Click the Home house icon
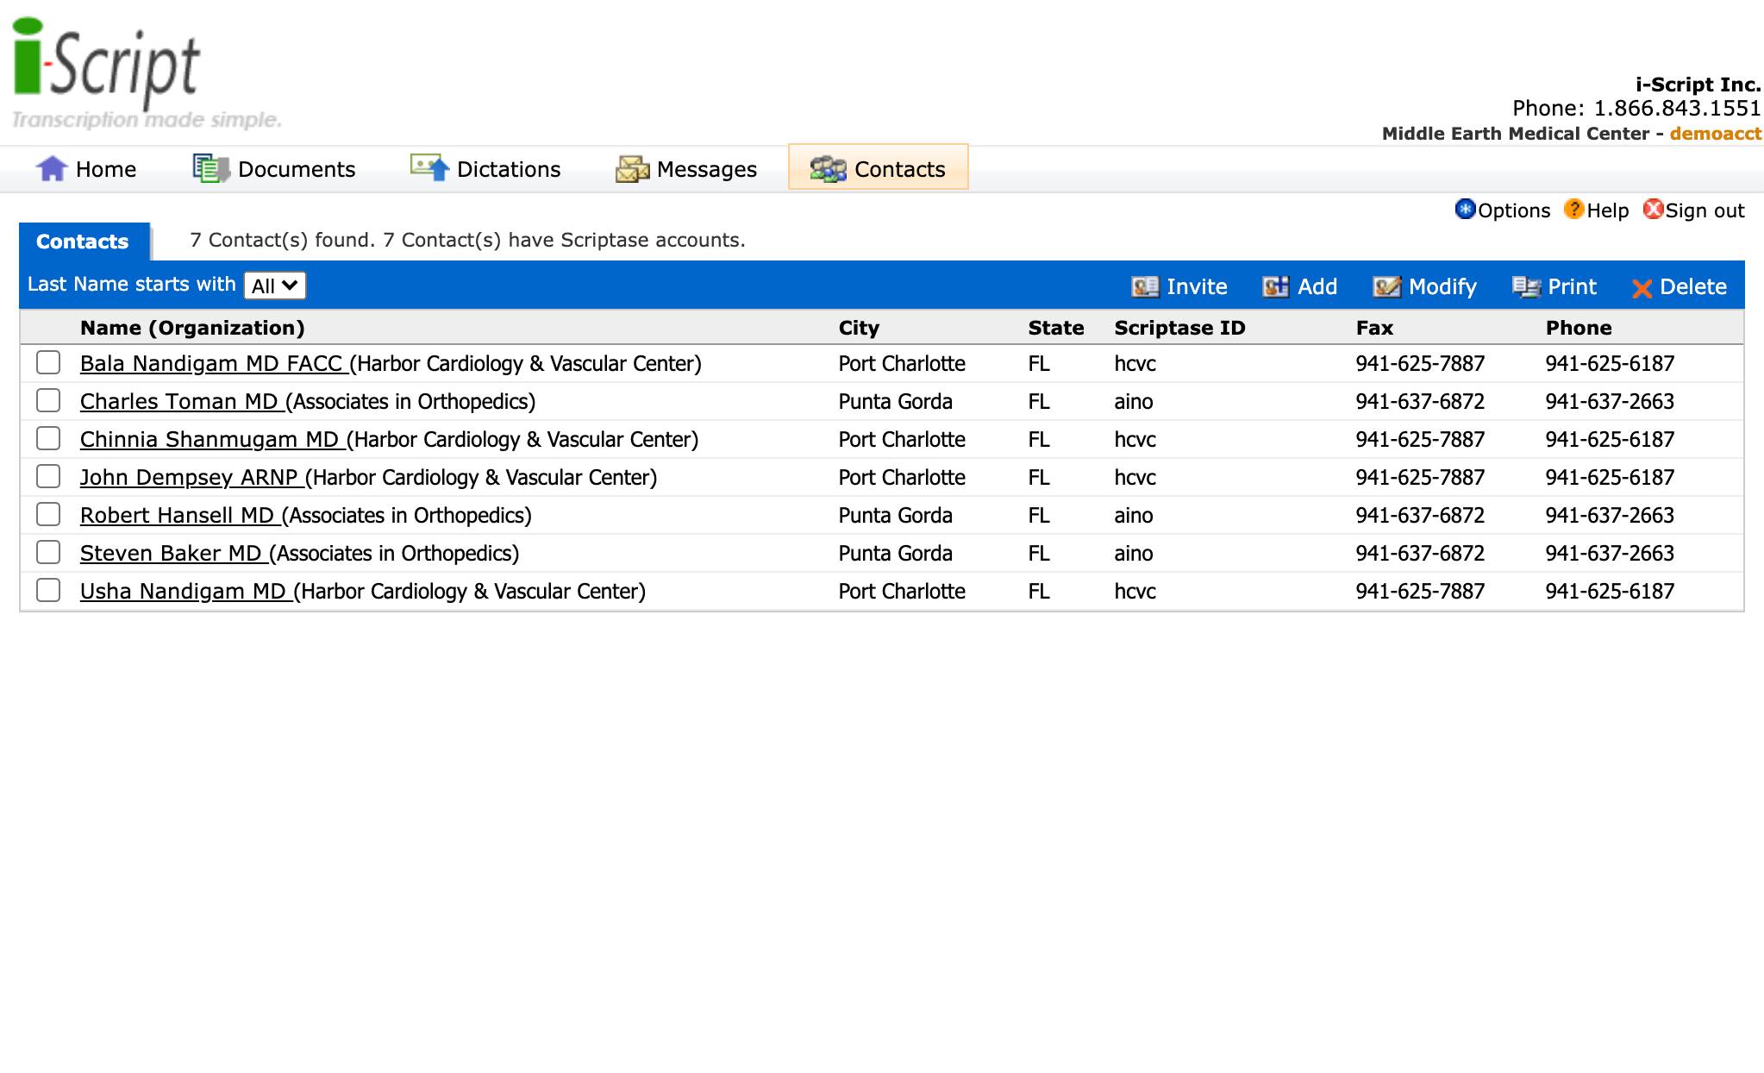The image size is (1764, 1073). 52,168
